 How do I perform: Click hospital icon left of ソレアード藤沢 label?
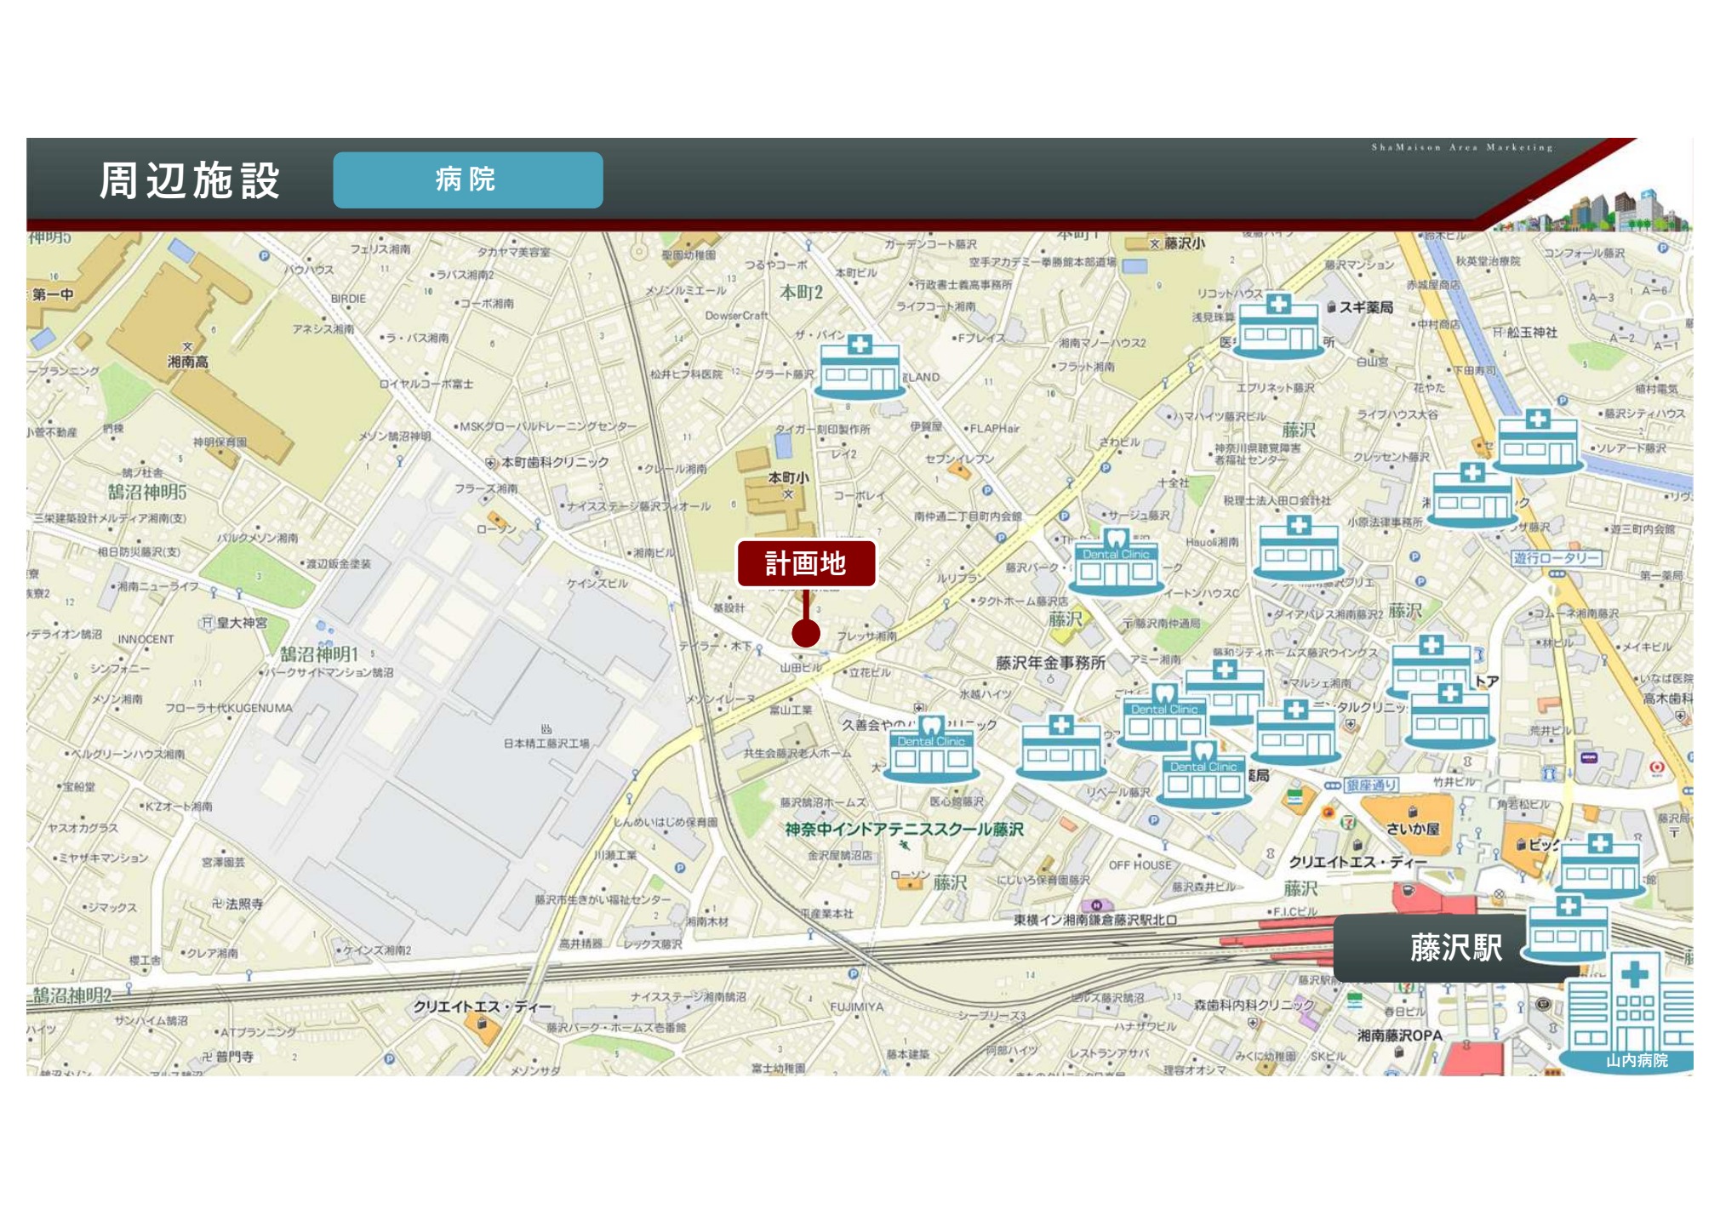(x=1538, y=442)
